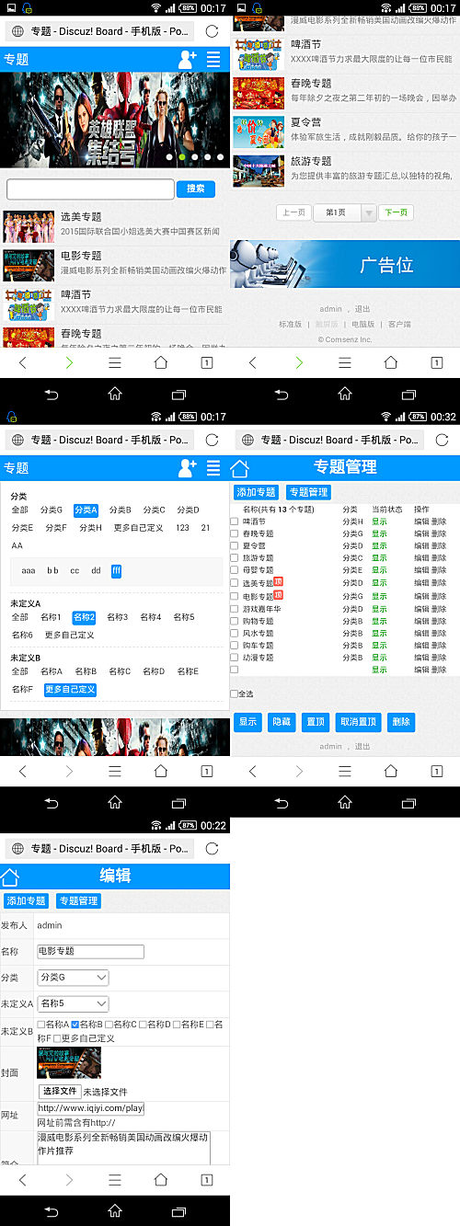Screen dimensions: 460x1226
Task: Expand the 分类G category dropdown
Action: click(73, 977)
